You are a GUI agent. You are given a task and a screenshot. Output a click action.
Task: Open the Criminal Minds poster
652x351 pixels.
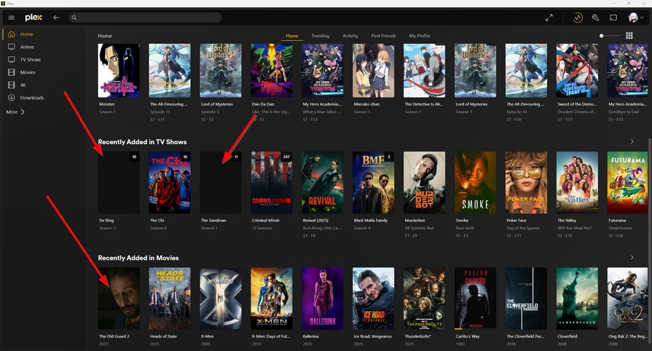(271, 183)
